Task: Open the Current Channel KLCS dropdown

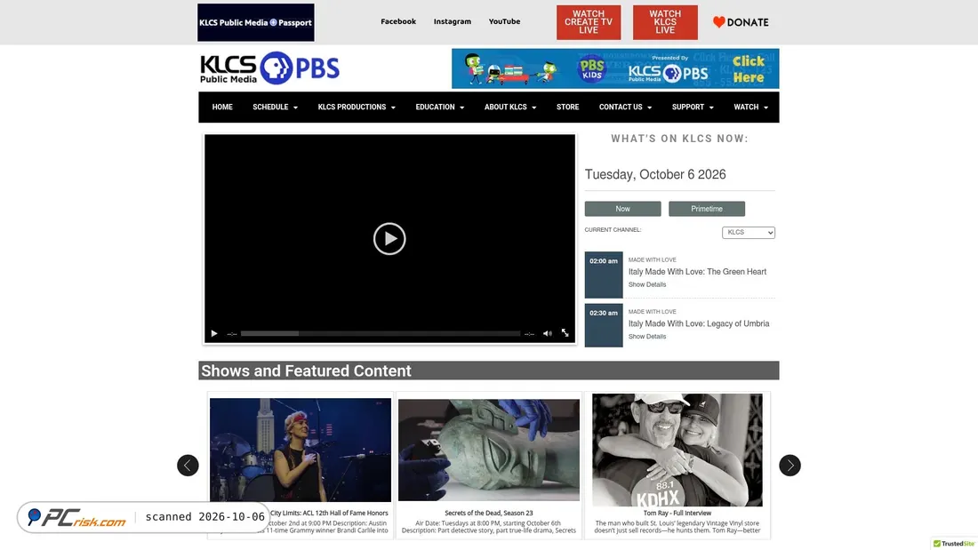Action: pyautogui.click(x=748, y=232)
